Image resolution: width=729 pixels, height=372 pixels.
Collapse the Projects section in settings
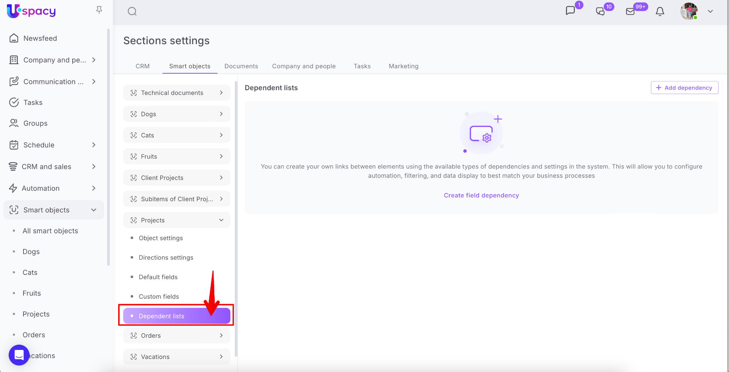tap(221, 220)
